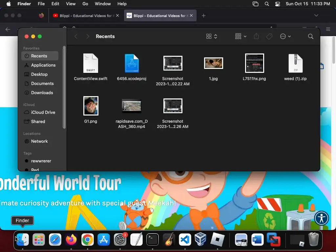This screenshot has height=252, width=336.
Task: Open Visual Studio Code from Dock
Action: (x=185, y=239)
